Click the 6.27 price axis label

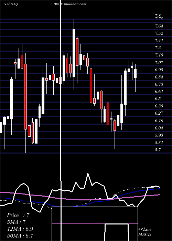[x=159, y=113]
